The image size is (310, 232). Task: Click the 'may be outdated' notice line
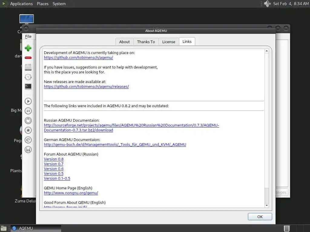(106, 106)
